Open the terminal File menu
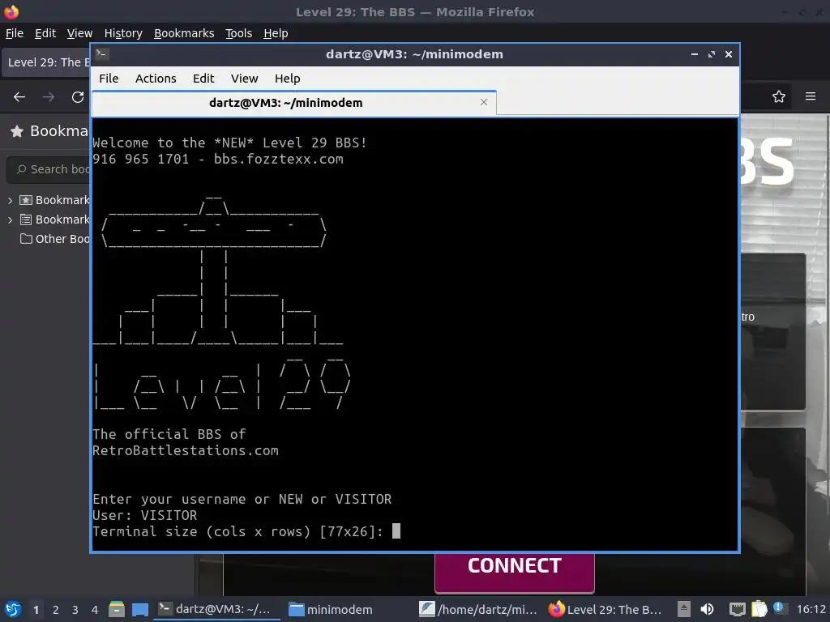 pos(109,79)
